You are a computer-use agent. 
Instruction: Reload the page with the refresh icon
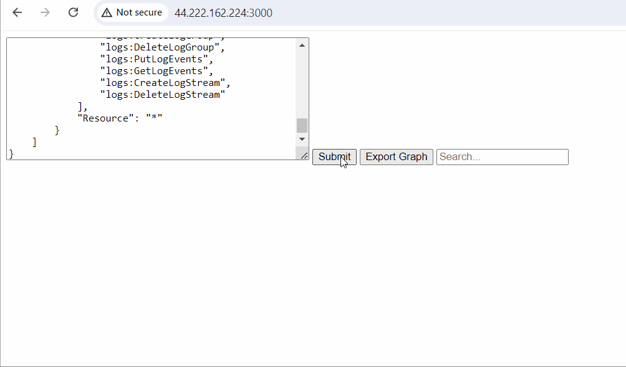pos(73,12)
